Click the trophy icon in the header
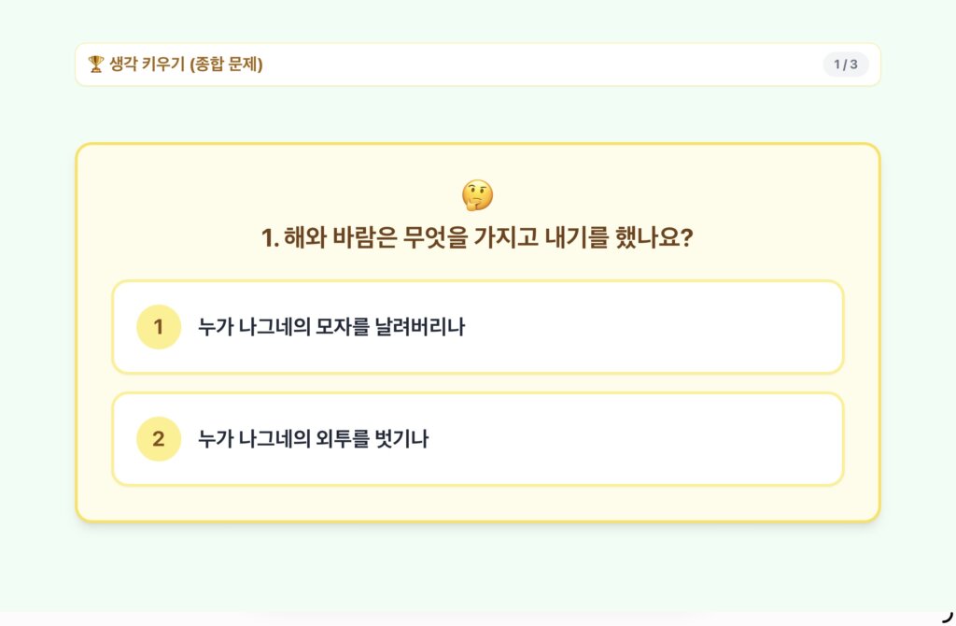Image resolution: width=956 pixels, height=626 pixels. click(x=96, y=64)
